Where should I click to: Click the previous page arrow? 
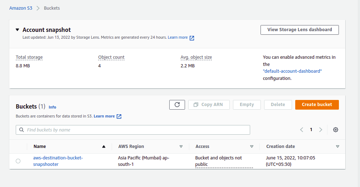pos(302,130)
